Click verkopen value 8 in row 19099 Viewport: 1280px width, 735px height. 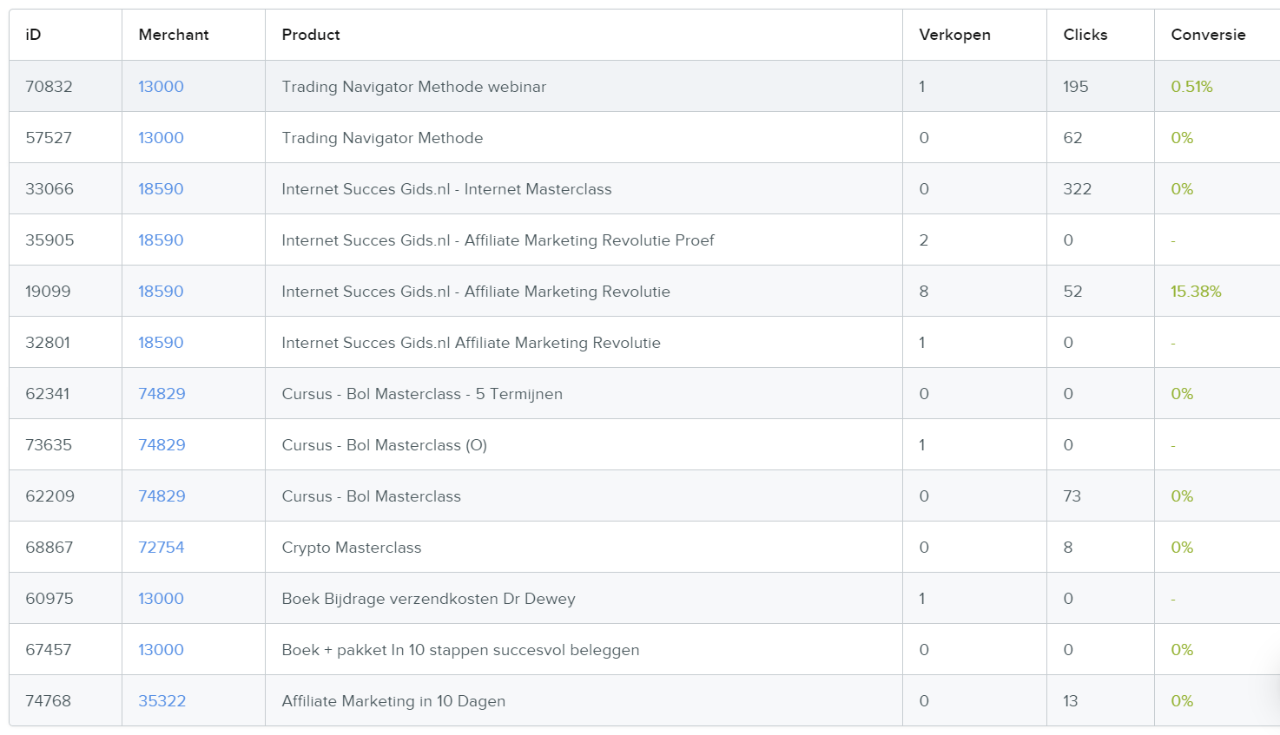pyautogui.click(x=924, y=292)
